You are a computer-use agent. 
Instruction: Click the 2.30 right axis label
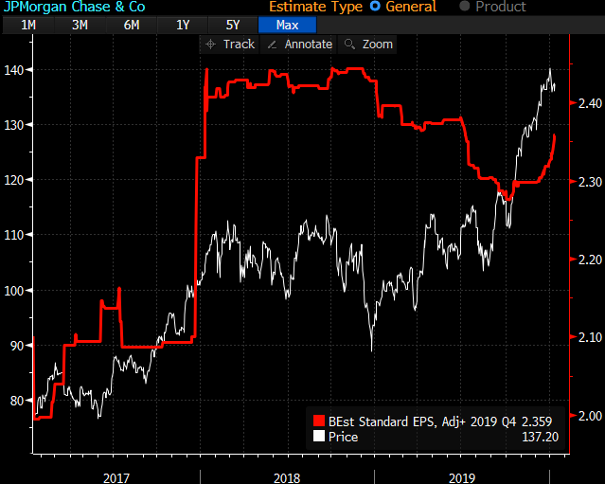point(591,182)
